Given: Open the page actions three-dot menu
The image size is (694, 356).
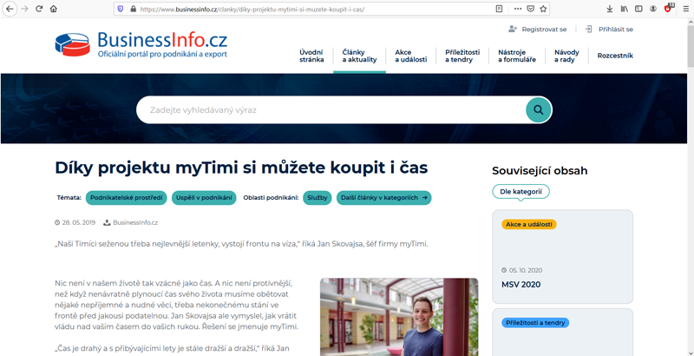Looking at the screenshot, I should tap(518, 9).
